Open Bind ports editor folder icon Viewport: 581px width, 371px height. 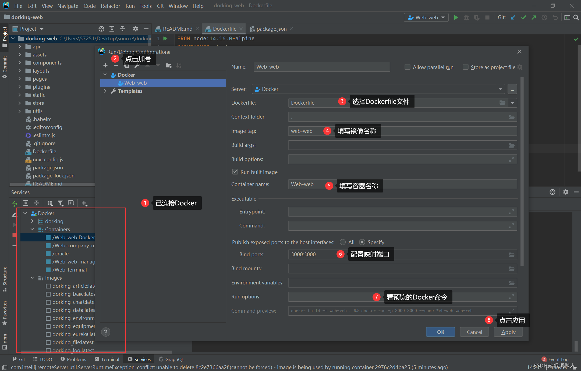tap(511, 255)
